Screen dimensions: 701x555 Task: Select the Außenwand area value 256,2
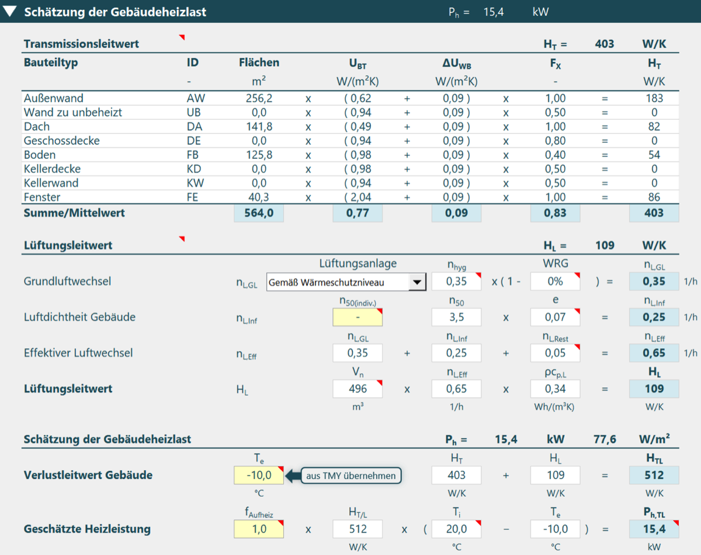click(x=259, y=98)
